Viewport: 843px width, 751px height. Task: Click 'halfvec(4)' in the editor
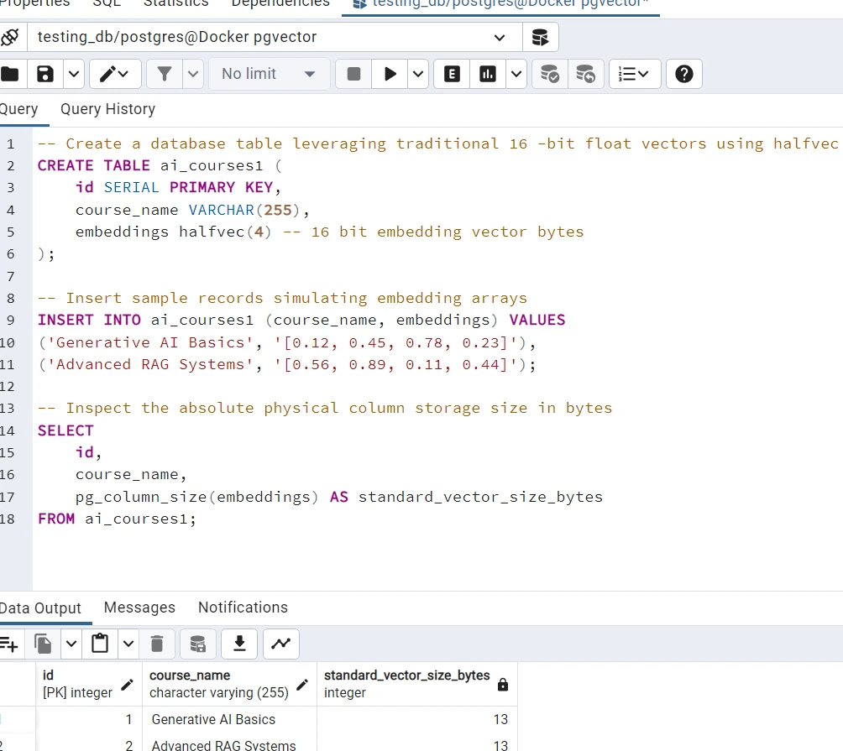(226, 232)
